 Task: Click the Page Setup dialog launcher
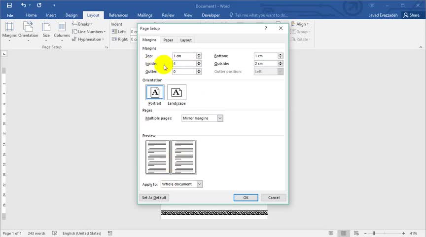pos(106,47)
